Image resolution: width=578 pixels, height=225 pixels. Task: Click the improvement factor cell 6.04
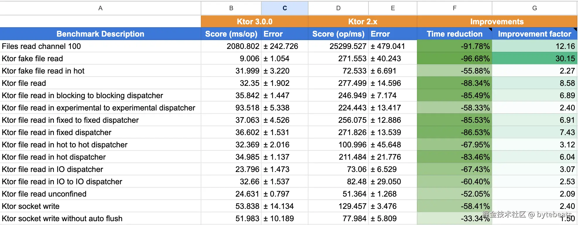pos(534,157)
